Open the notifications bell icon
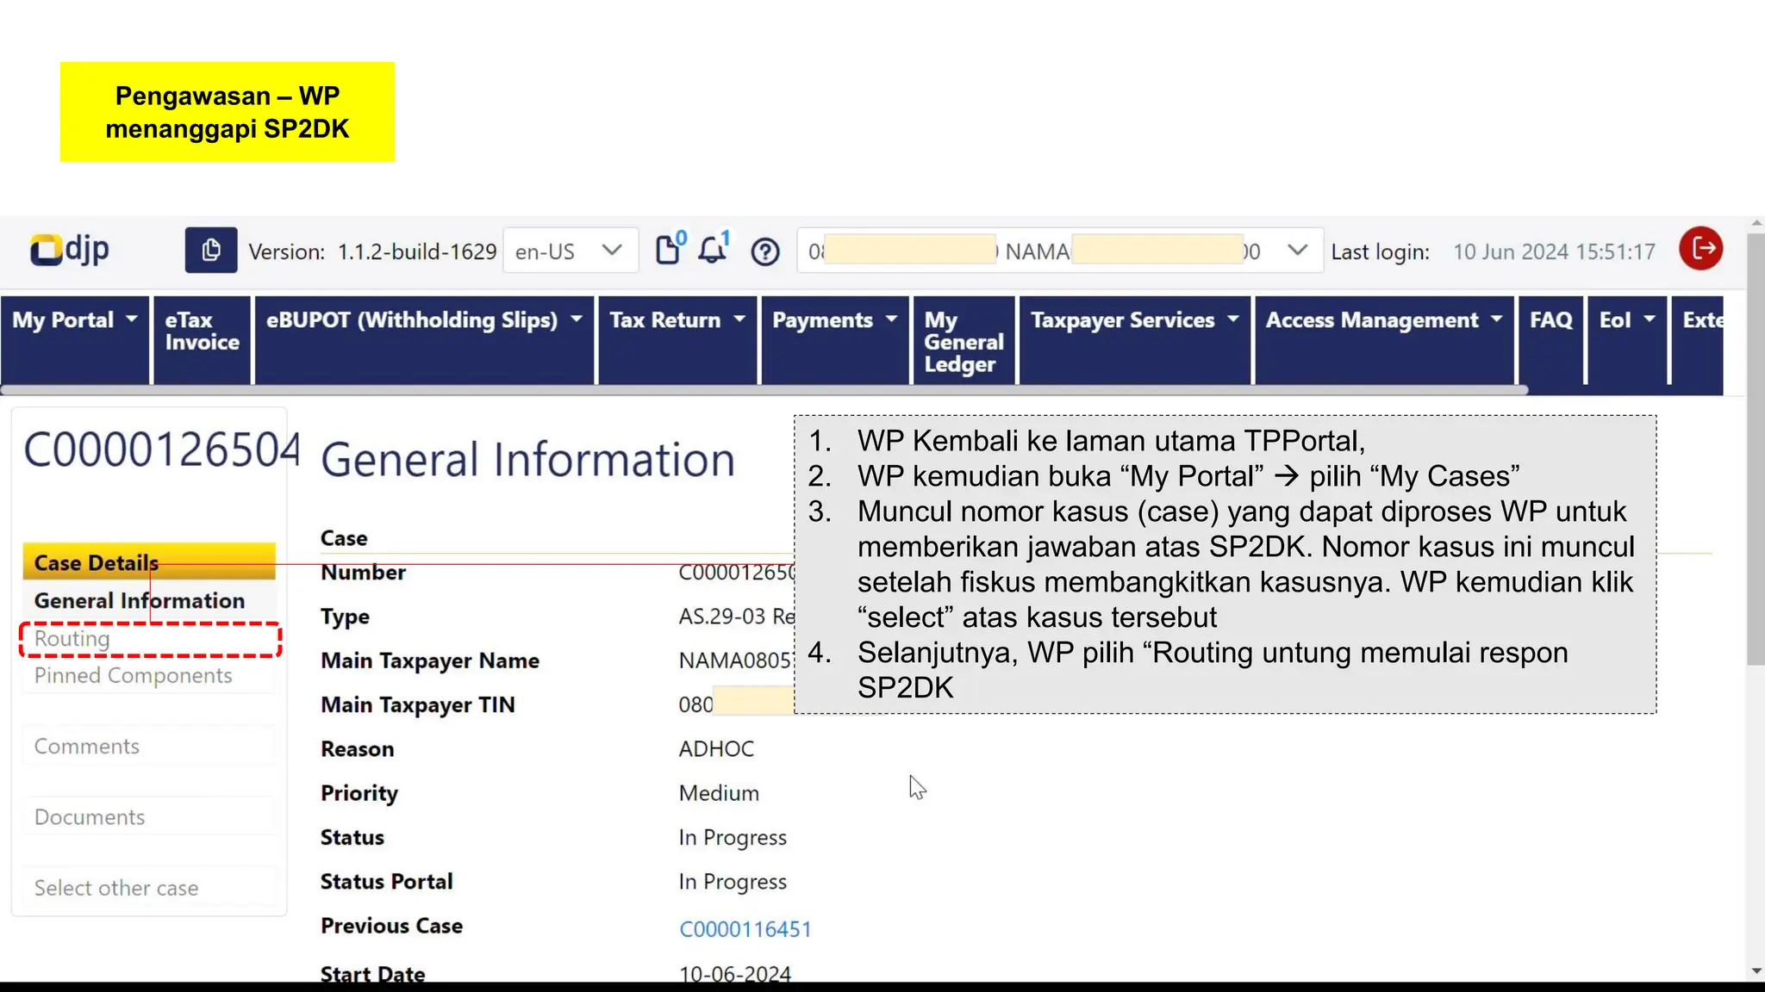The height and width of the screenshot is (992, 1765). coord(712,250)
